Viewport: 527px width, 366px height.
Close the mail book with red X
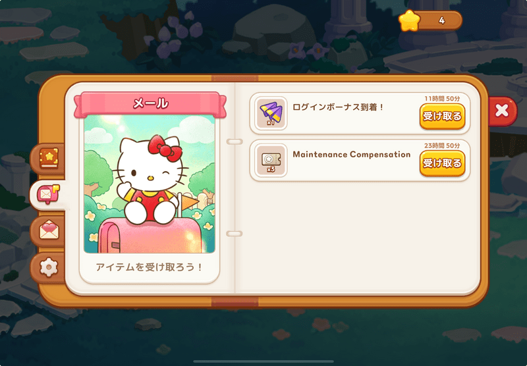click(502, 111)
